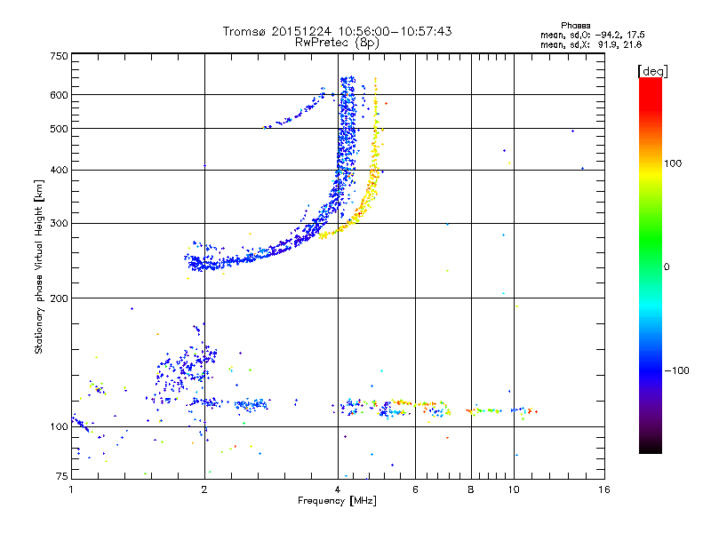Click the y-axis label '300'

tap(59, 224)
